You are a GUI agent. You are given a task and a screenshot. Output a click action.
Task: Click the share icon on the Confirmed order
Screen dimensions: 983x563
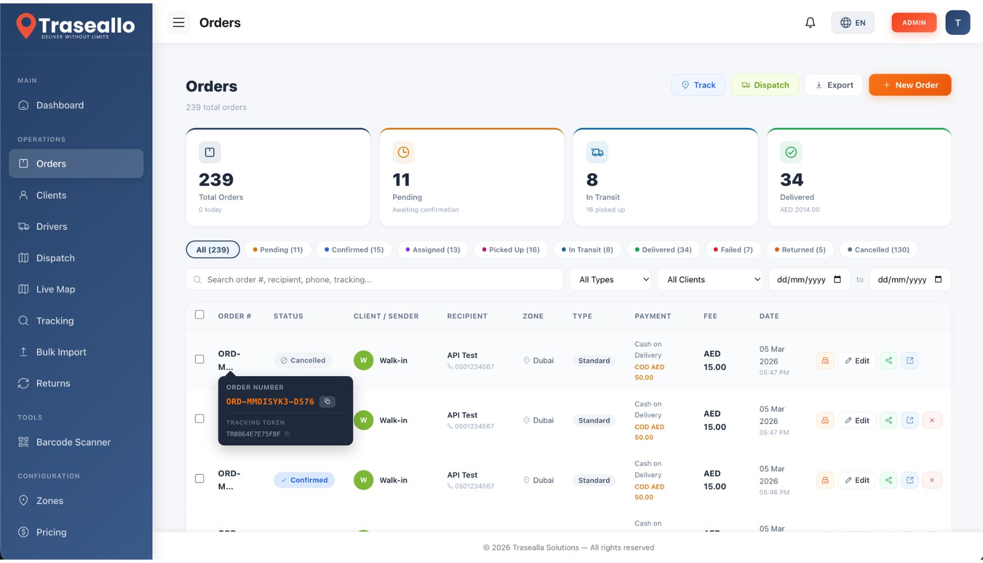[888, 480]
